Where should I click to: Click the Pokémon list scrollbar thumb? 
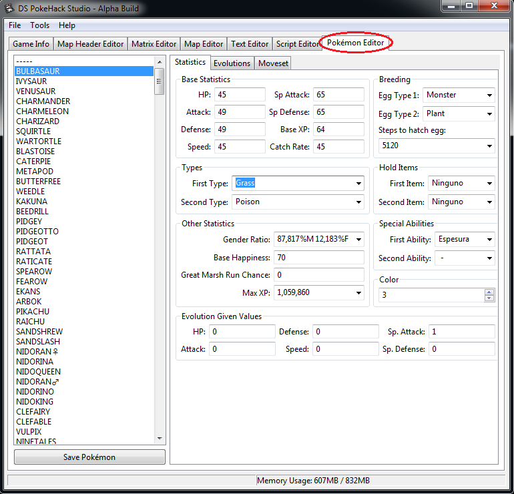[160, 81]
